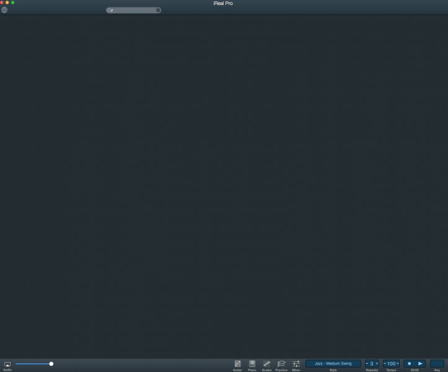This screenshot has width=448, height=372.
Task: Click the green fullscreen window button
Action: tap(12, 2)
